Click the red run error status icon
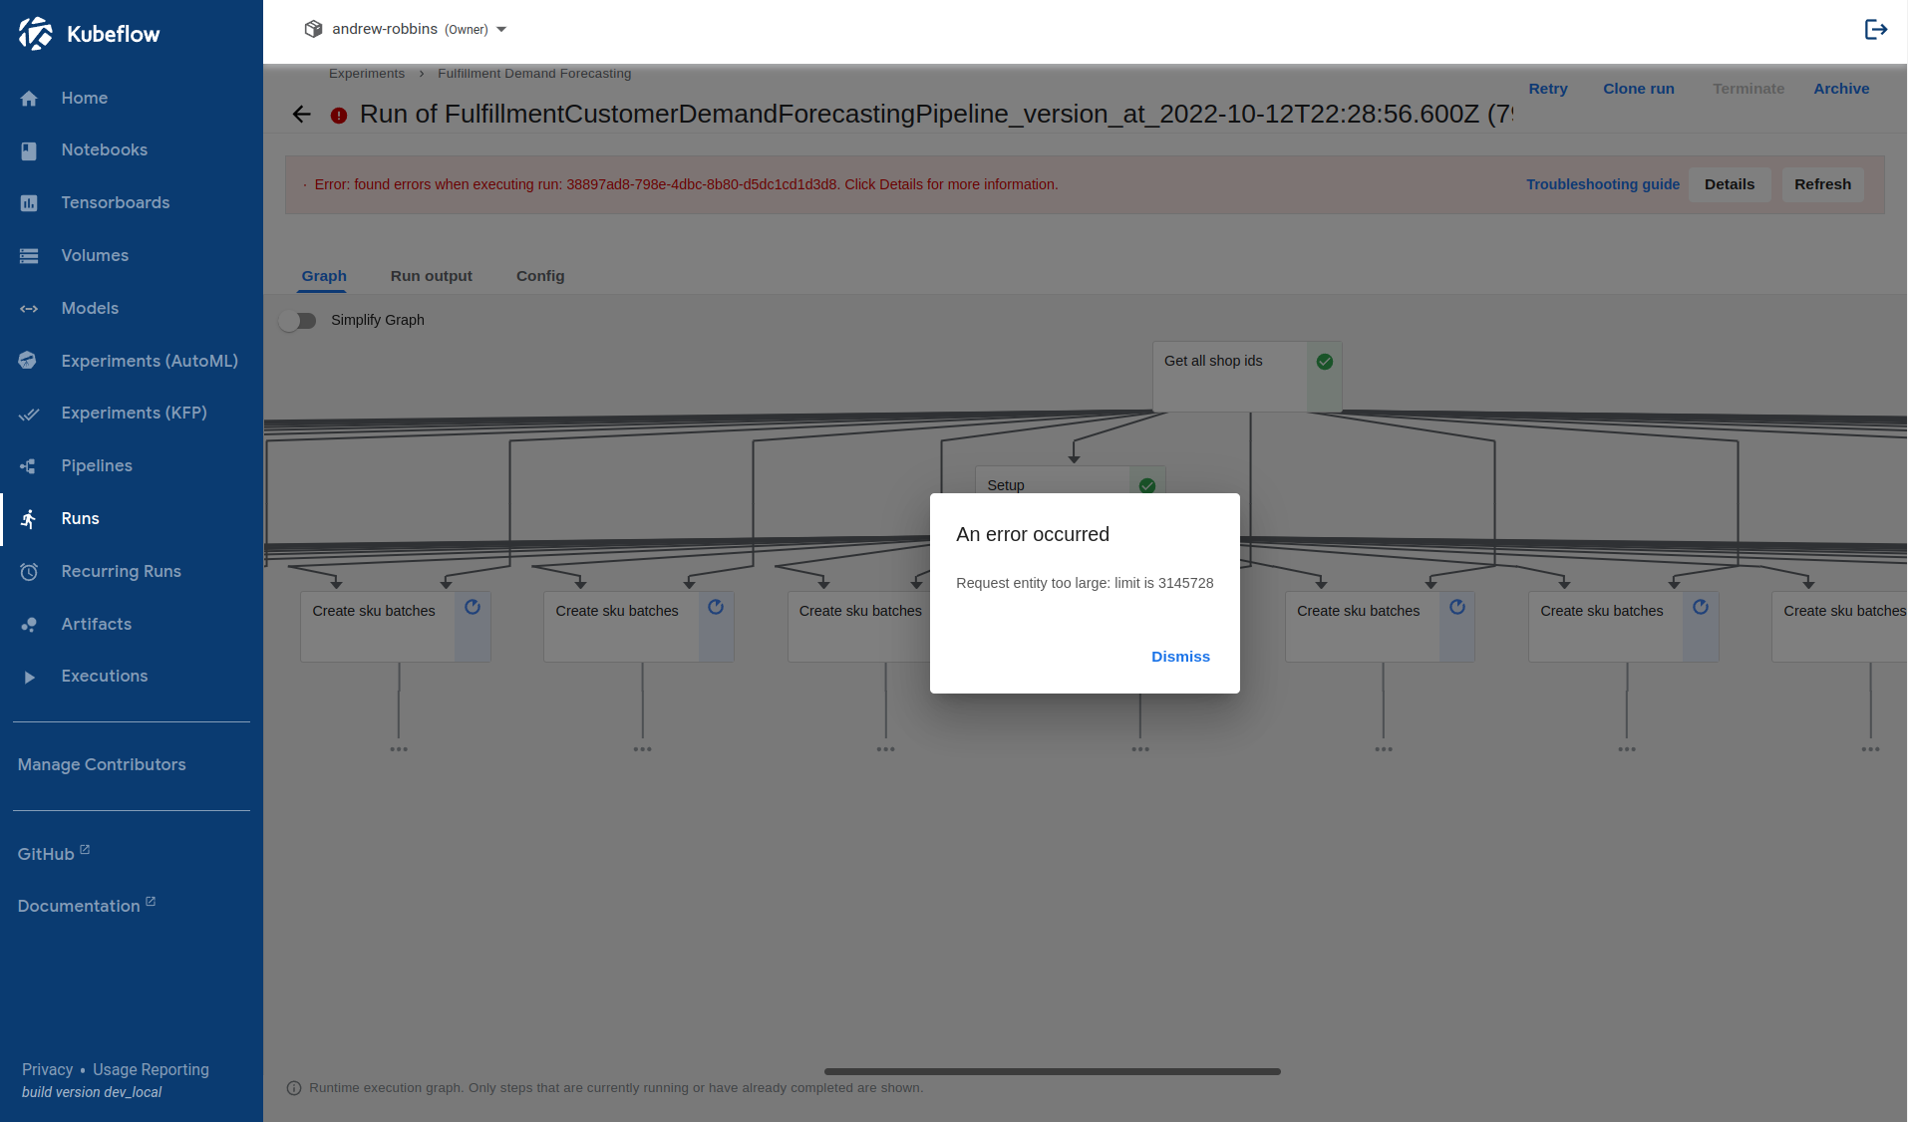Viewport: 1908px width, 1122px height. tap(339, 116)
